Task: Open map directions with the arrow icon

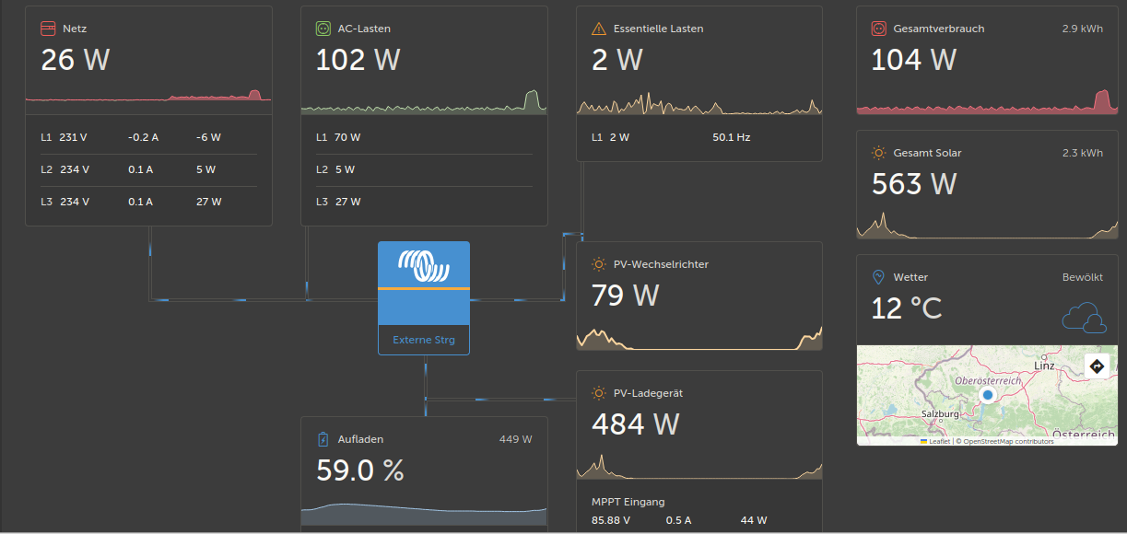Action: [x=1097, y=366]
